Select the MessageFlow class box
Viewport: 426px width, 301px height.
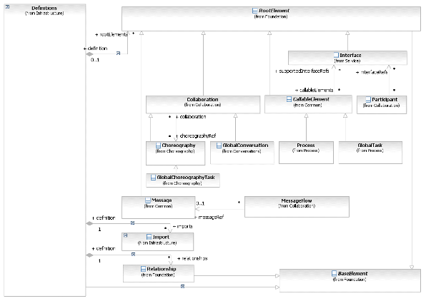point(297,207)
